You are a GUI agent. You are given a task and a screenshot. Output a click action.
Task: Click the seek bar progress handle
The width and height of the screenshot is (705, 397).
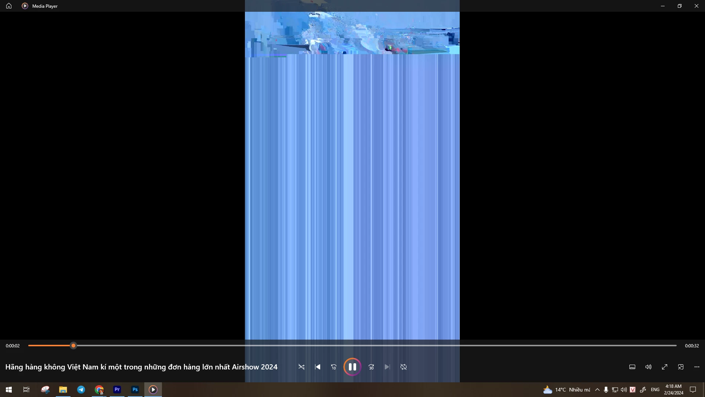coord(73,346)
